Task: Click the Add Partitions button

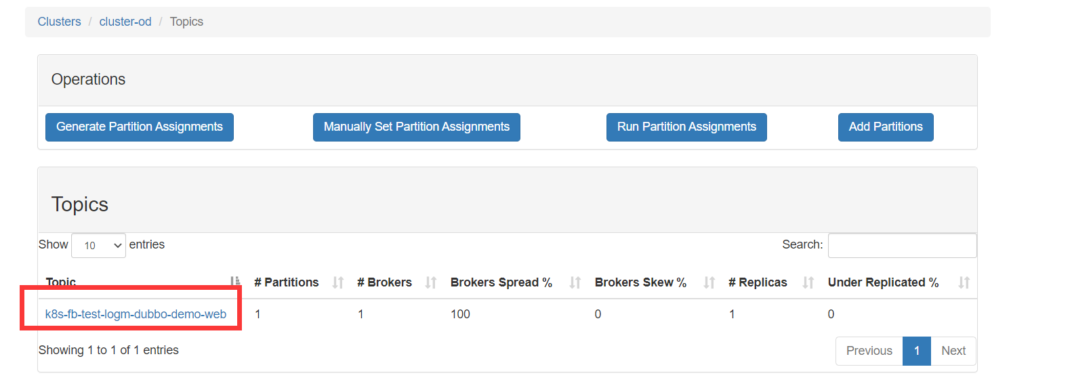Action: [886, 127]
